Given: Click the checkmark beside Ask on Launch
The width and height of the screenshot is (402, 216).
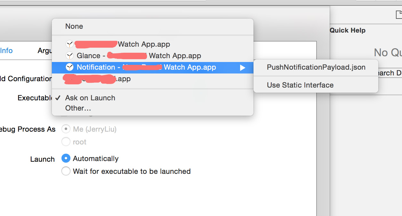Looking at the screenshot, I should click(x=58, y=98).
